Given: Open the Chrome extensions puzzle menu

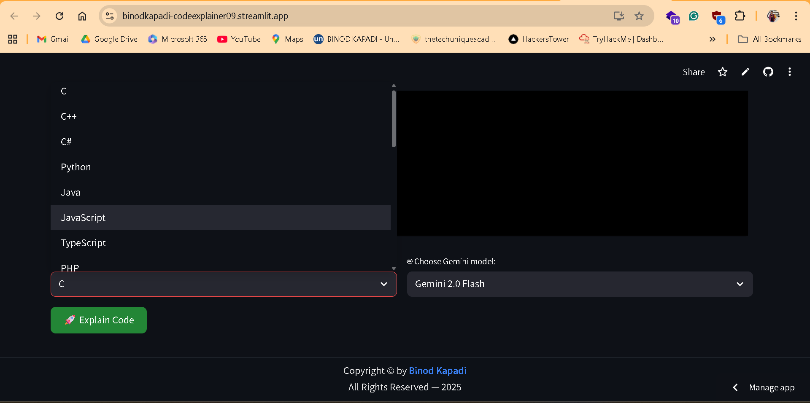Looking at the screenshot, I should coord(740,16).
